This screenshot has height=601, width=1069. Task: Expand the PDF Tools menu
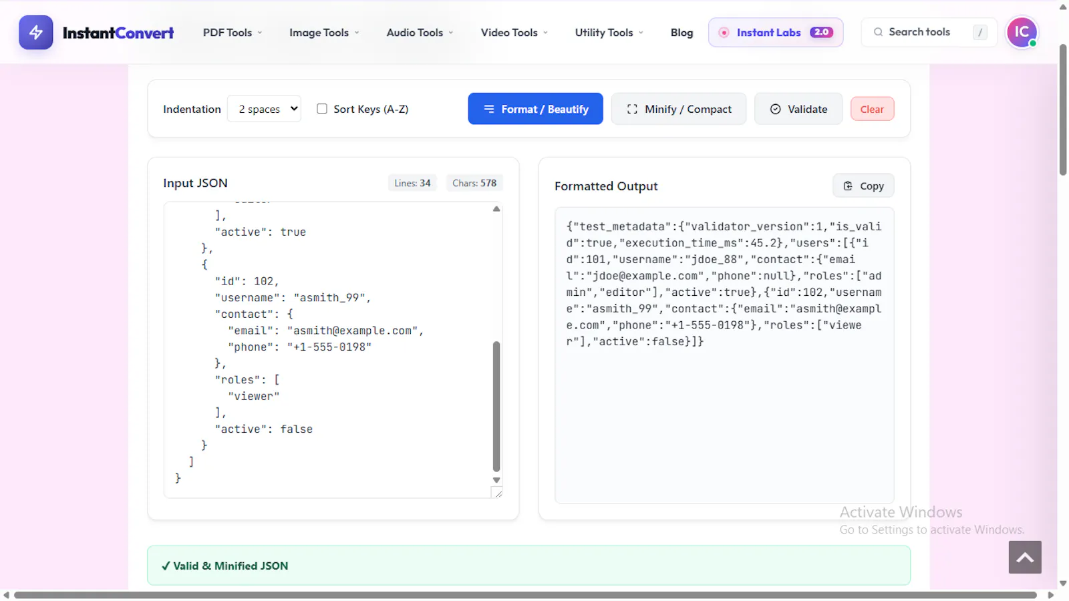tap(233, 33)
